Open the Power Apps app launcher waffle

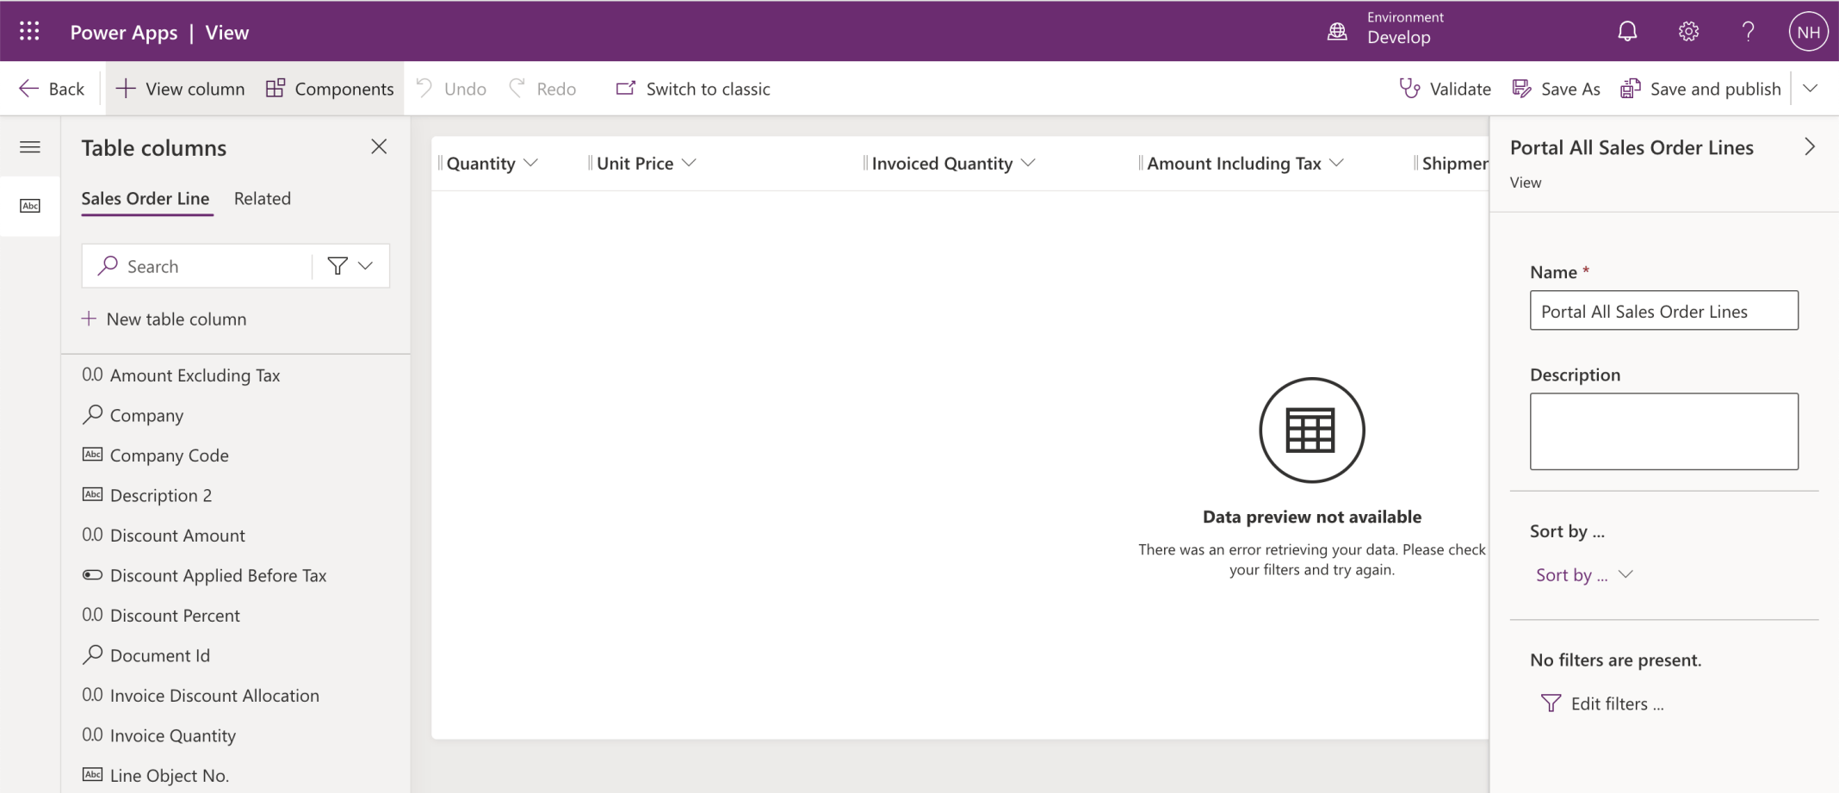point(29,32)
